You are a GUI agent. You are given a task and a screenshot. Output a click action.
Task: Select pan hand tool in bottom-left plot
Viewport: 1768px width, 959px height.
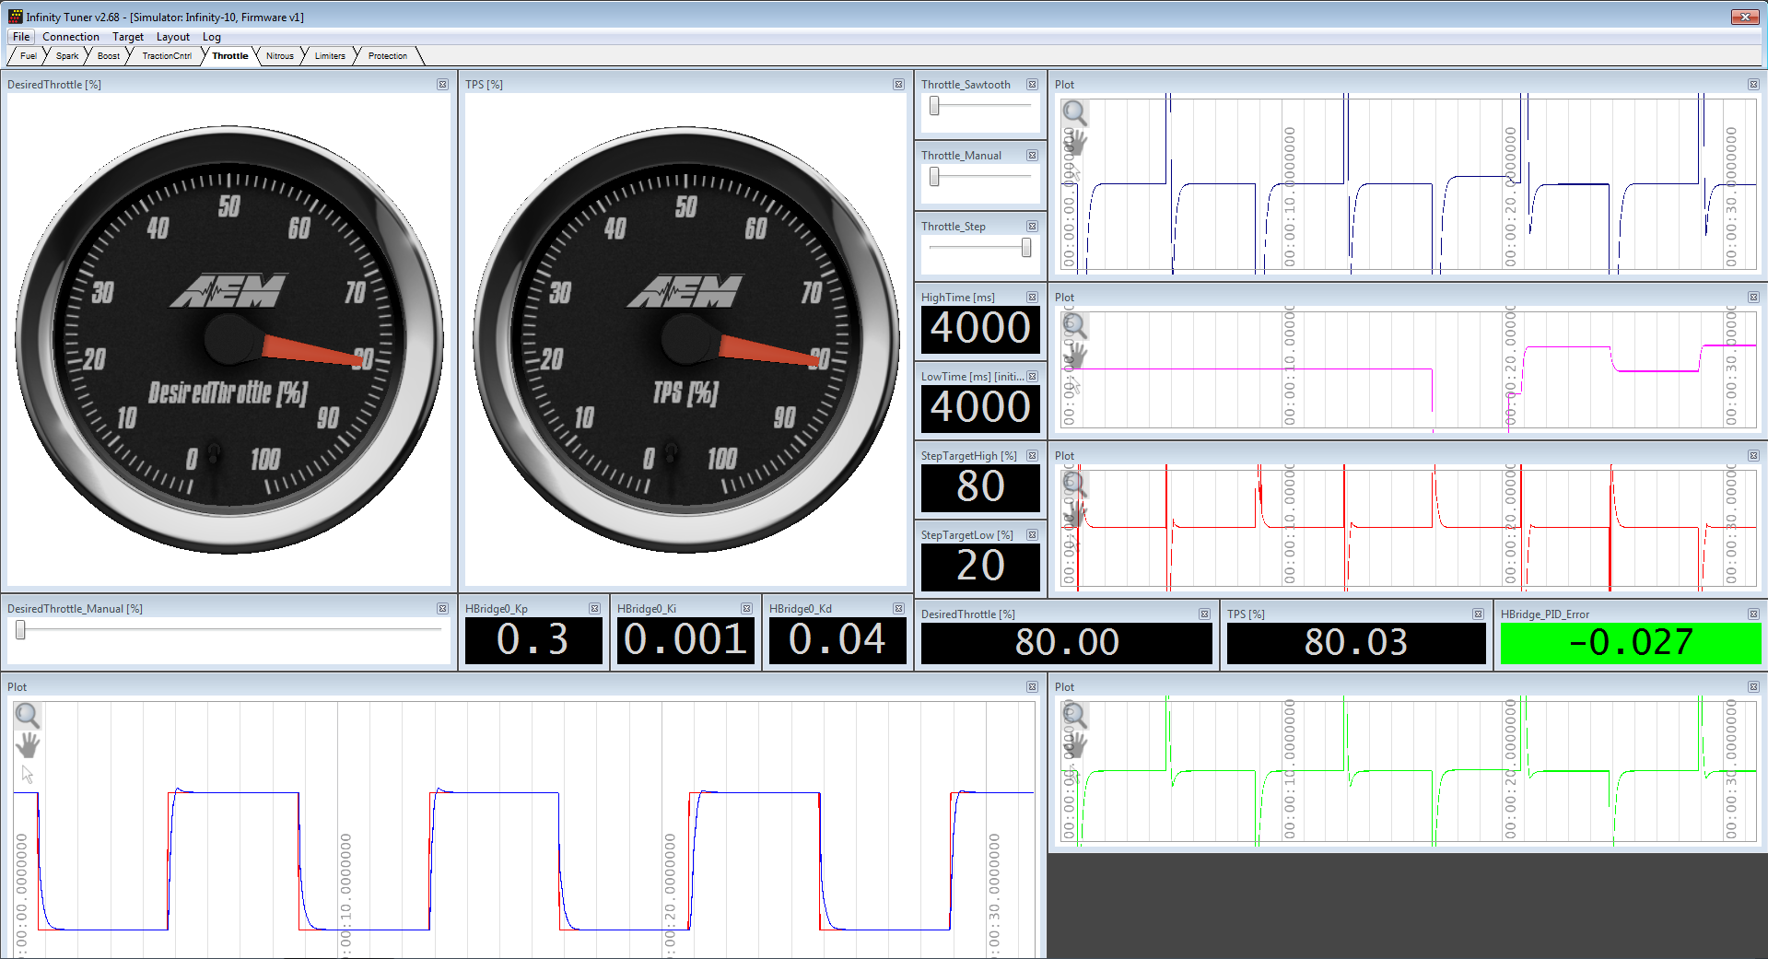pyautogui.click(x=28, y=745)
